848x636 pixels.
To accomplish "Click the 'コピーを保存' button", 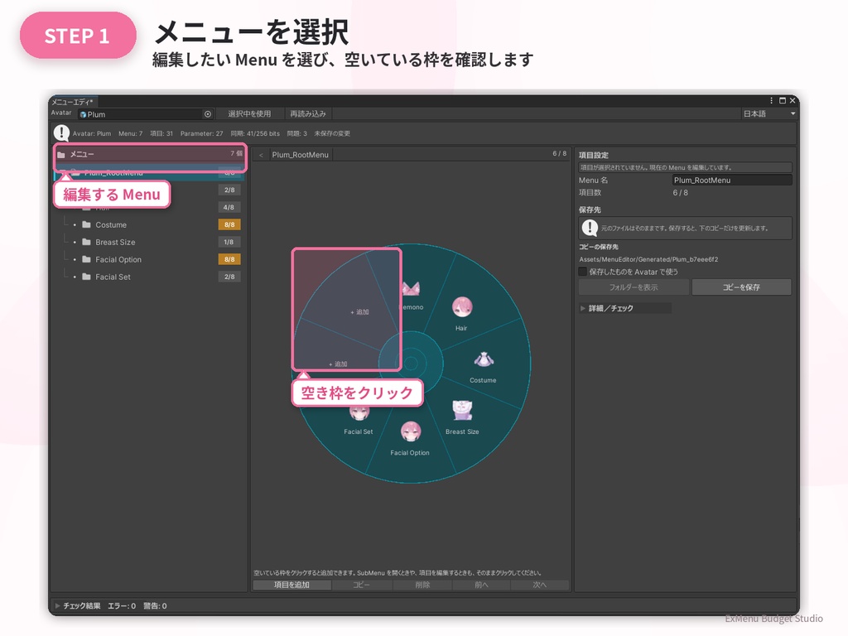I will [x=741, y=287].
